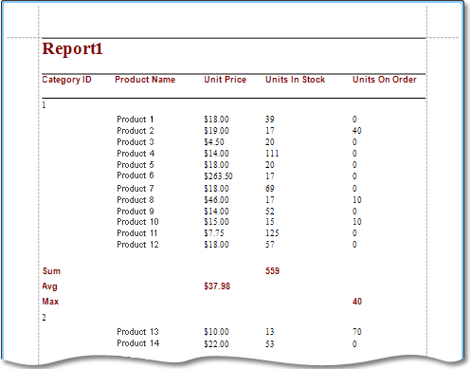Image resolution: width=471 pixels, height=369 pixels.
Task: Click the $10.00 unit price
Action: point(216,332)
